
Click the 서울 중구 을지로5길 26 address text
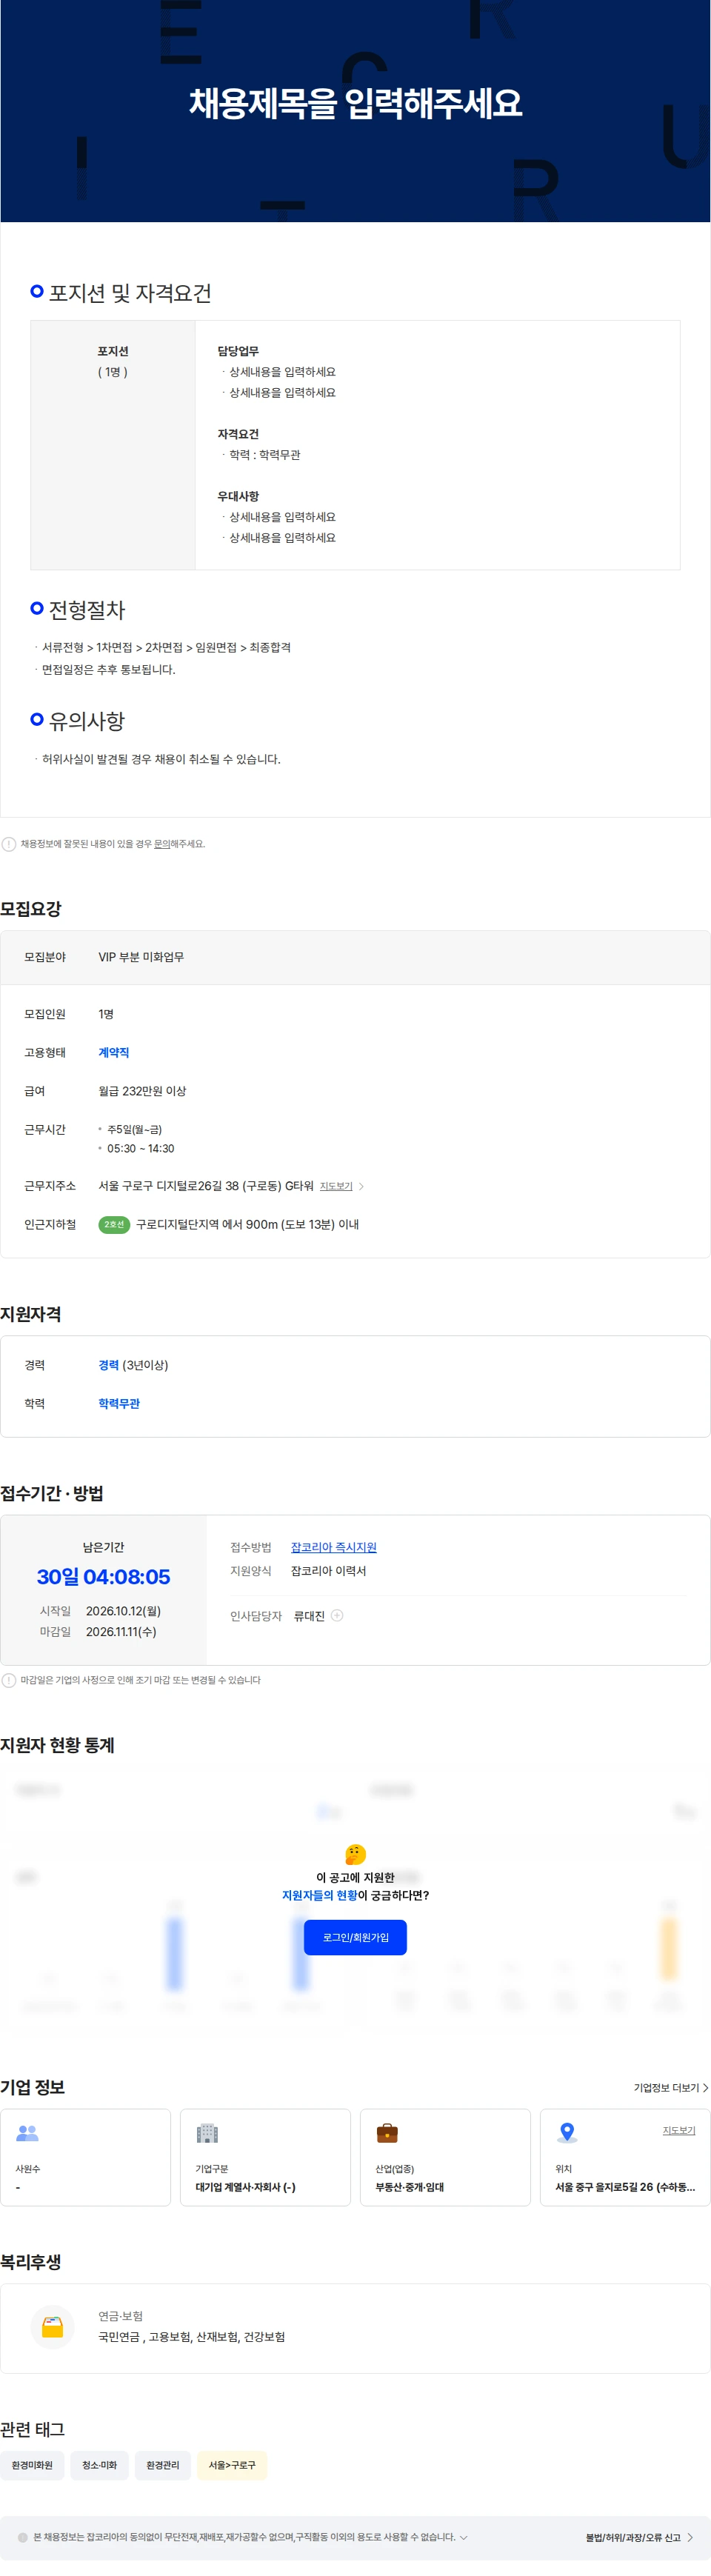coord(625,2187)
